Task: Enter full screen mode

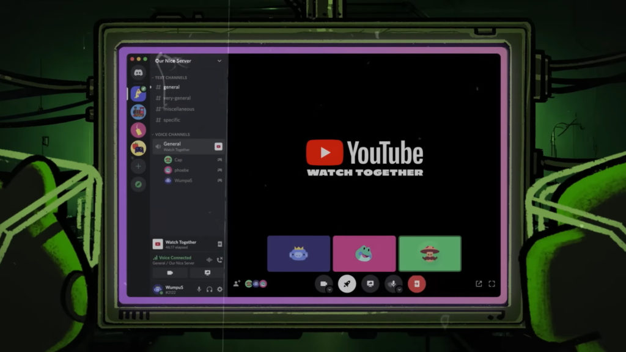Action: [492, 284]
